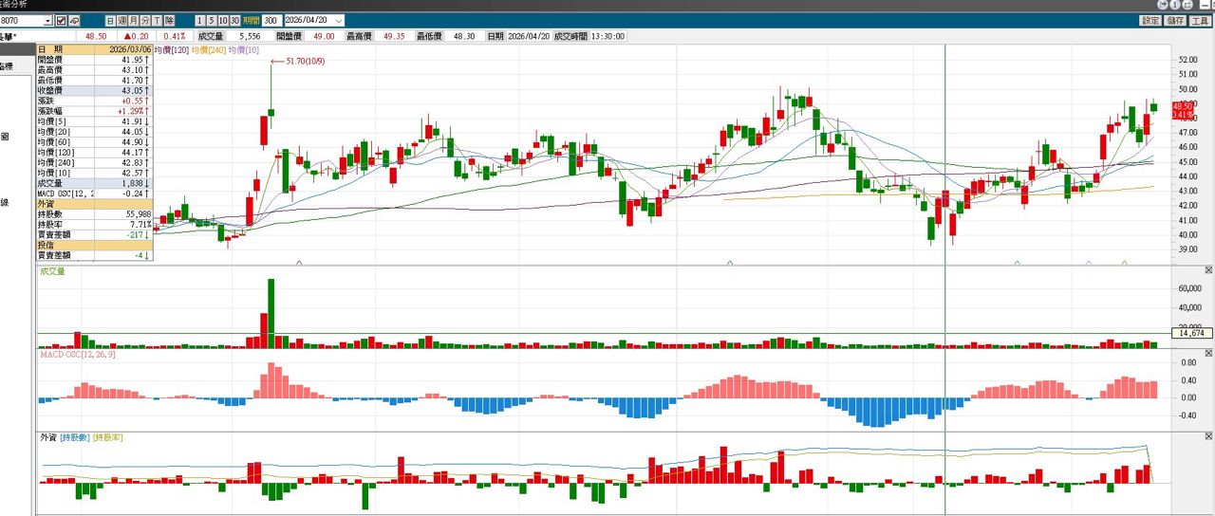
Task: Open the stock code 8070 dropdown
Action: pyautogui.click(x=47, y=20)
